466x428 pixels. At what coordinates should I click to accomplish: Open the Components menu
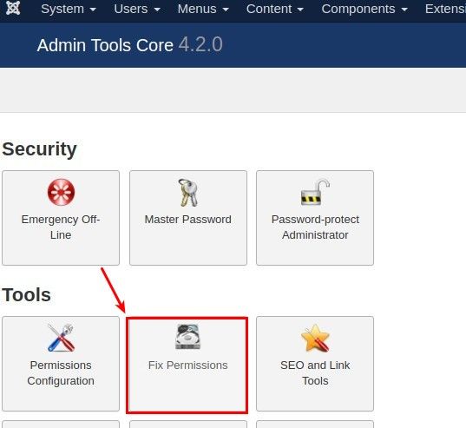point(364,9)
